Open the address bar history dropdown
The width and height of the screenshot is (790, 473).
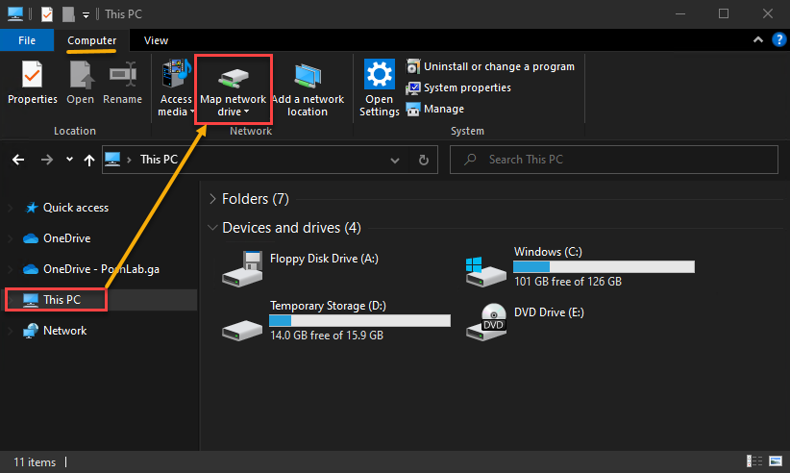[x=395, y=161]
